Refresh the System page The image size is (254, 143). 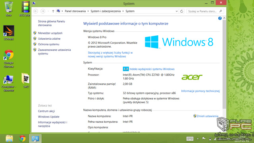(182, 11)
